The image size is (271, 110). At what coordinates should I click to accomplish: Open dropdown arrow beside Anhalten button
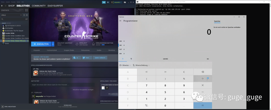tap(53, 44)
